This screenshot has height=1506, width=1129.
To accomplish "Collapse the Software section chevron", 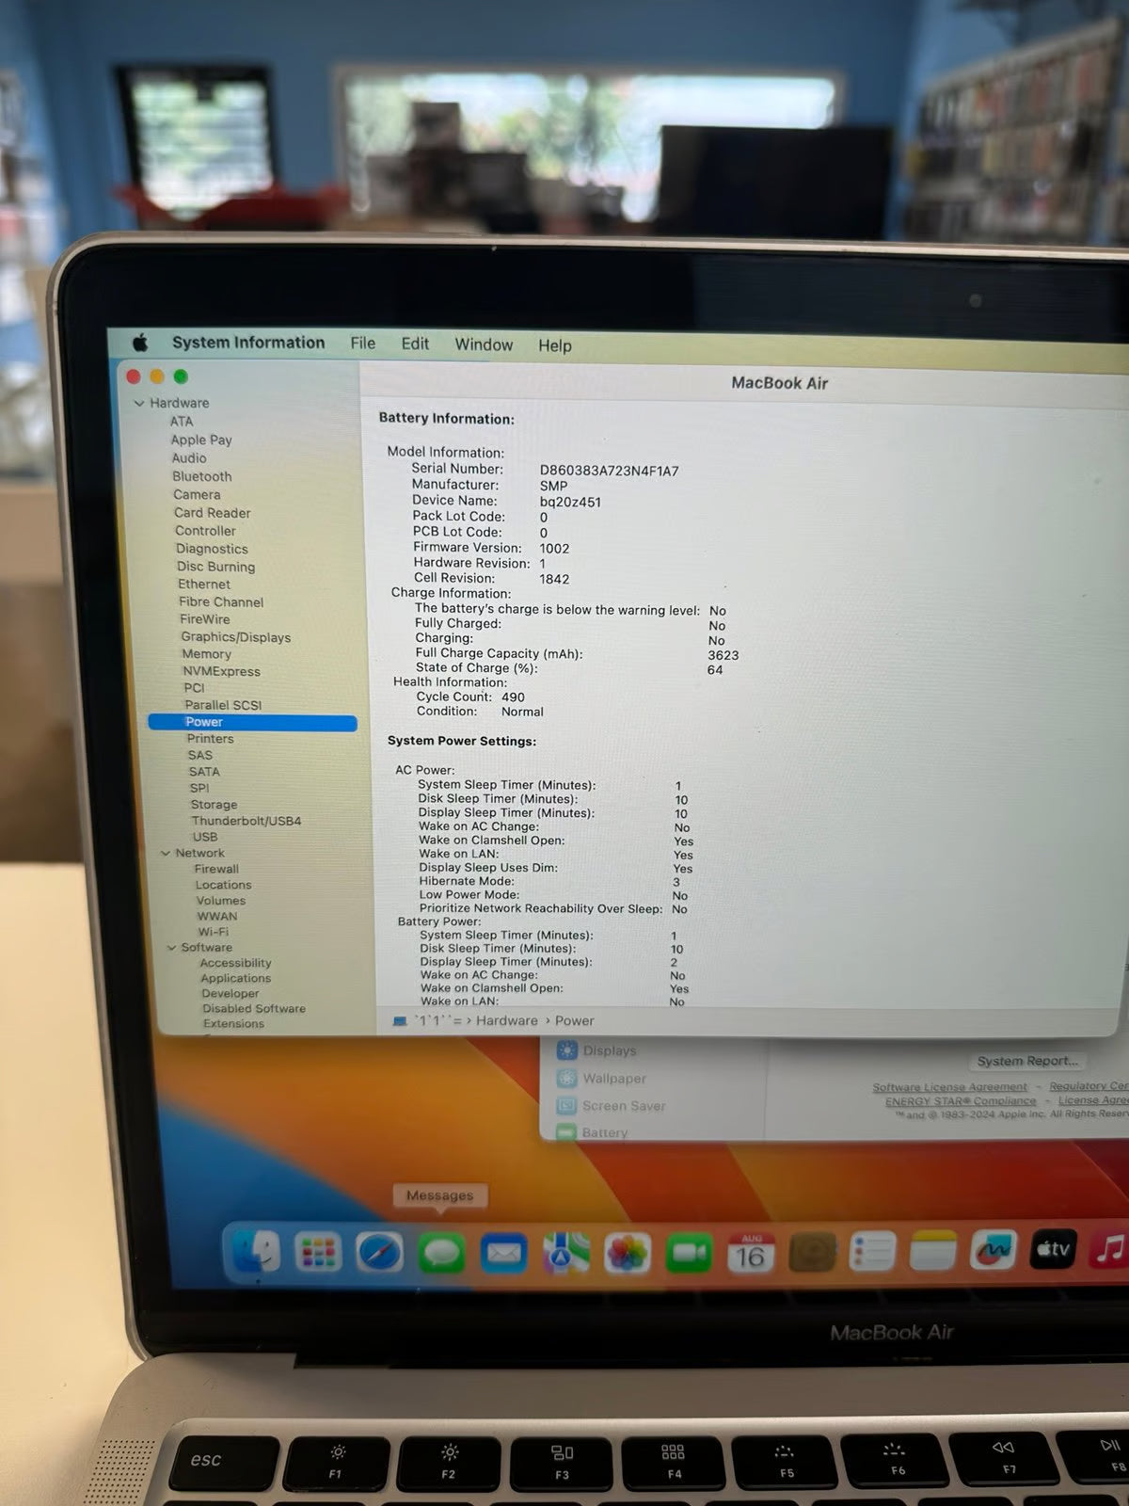I will [x=172, y=948].
